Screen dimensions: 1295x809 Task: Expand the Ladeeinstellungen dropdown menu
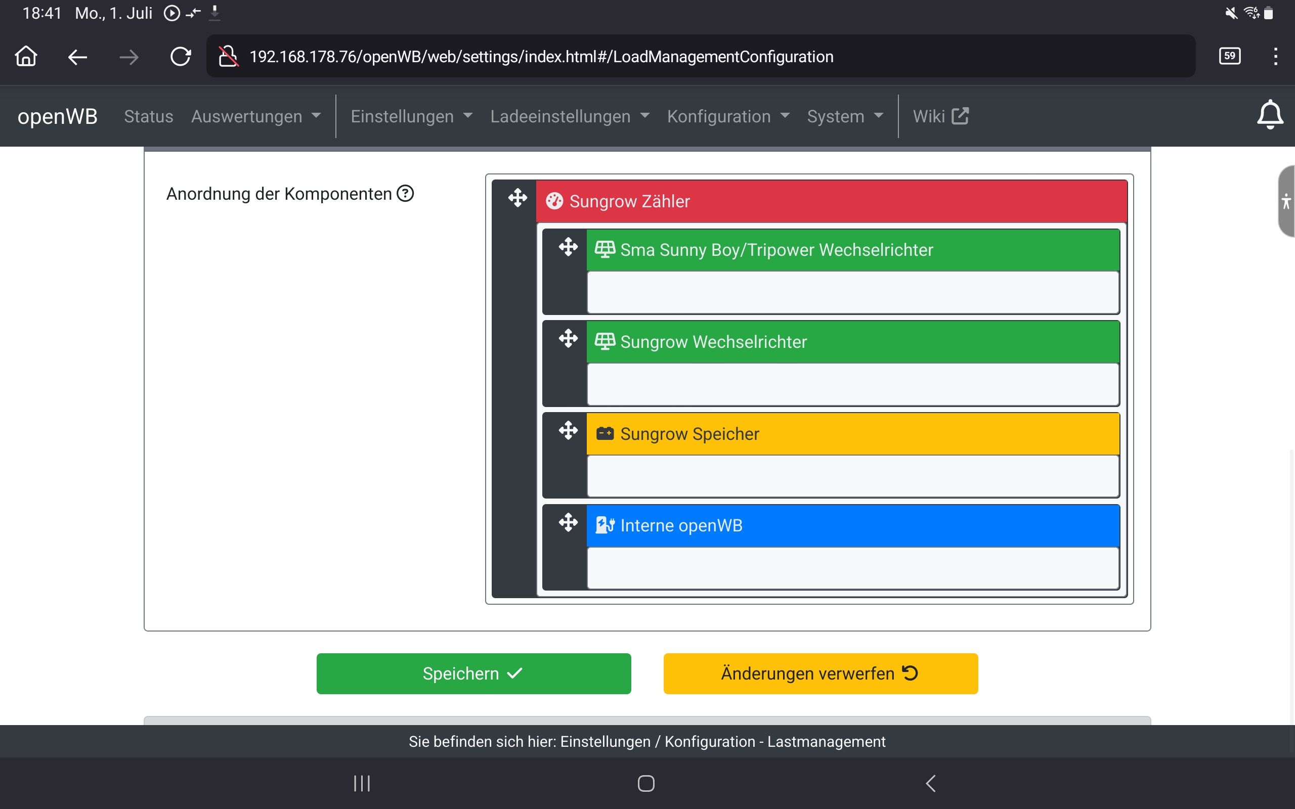[x=570, y=116]
